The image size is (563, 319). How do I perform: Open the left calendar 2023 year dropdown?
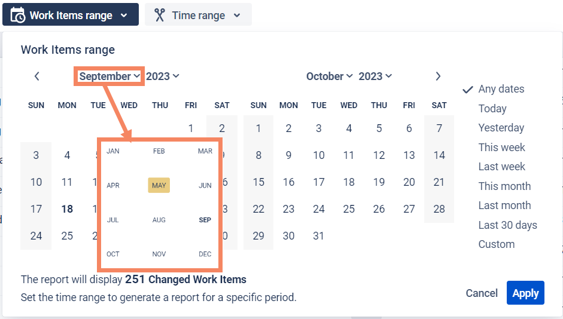tap(163, 76)
